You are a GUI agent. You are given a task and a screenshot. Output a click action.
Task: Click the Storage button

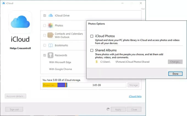(133, 85)
